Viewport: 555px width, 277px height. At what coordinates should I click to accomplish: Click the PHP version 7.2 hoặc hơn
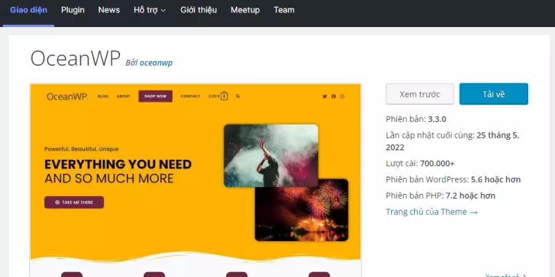point(470,196)
